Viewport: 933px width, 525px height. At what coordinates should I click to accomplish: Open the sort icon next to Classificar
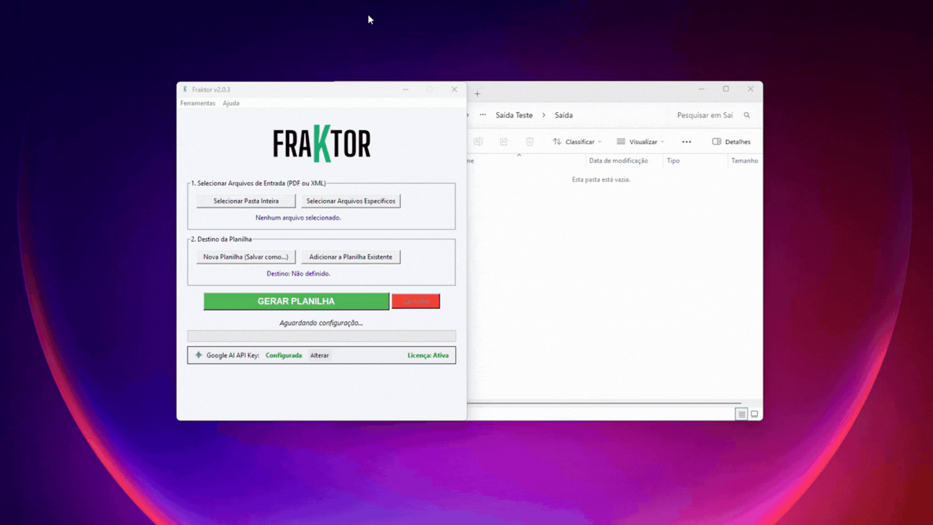(x=556, y=141)
